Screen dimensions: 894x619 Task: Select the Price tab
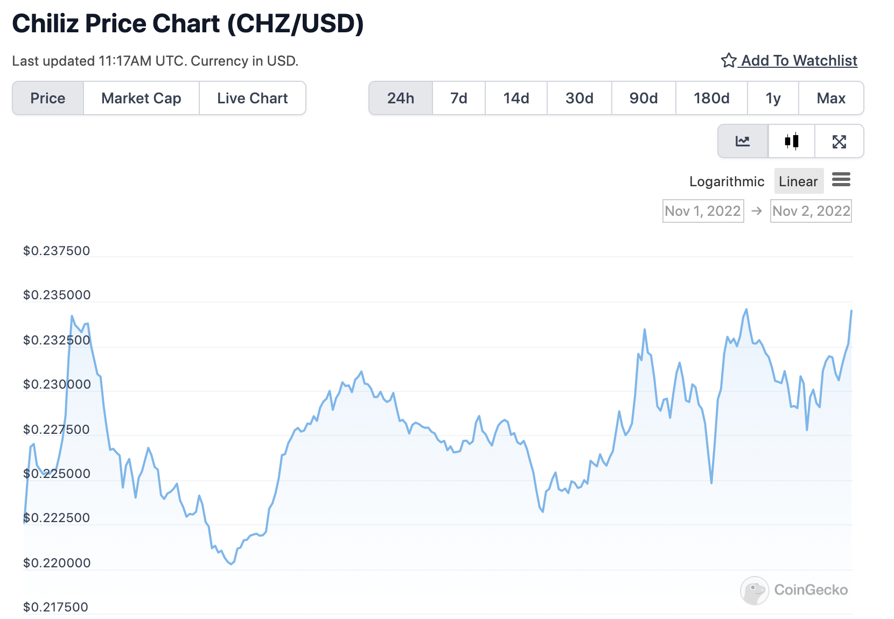(48, 98)
